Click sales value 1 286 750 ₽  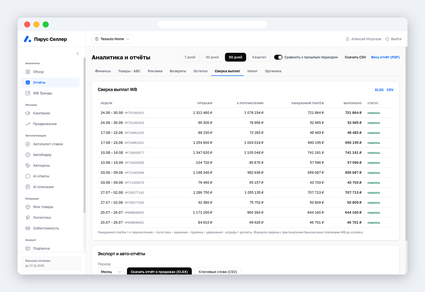click(x=203, y=193)
